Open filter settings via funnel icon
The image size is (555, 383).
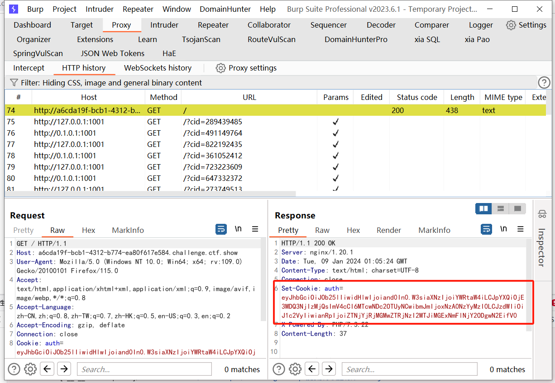point(14,83)
